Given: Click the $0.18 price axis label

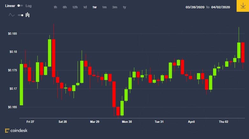Looking at the screenshot, I should click(x=13, y=52).
